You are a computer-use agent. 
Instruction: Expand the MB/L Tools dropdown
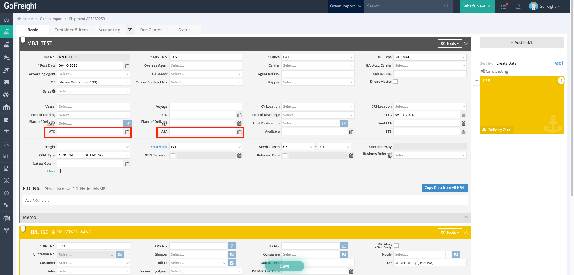point(450,43)
